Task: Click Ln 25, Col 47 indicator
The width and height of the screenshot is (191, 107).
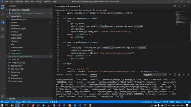Action: [147, 102]
